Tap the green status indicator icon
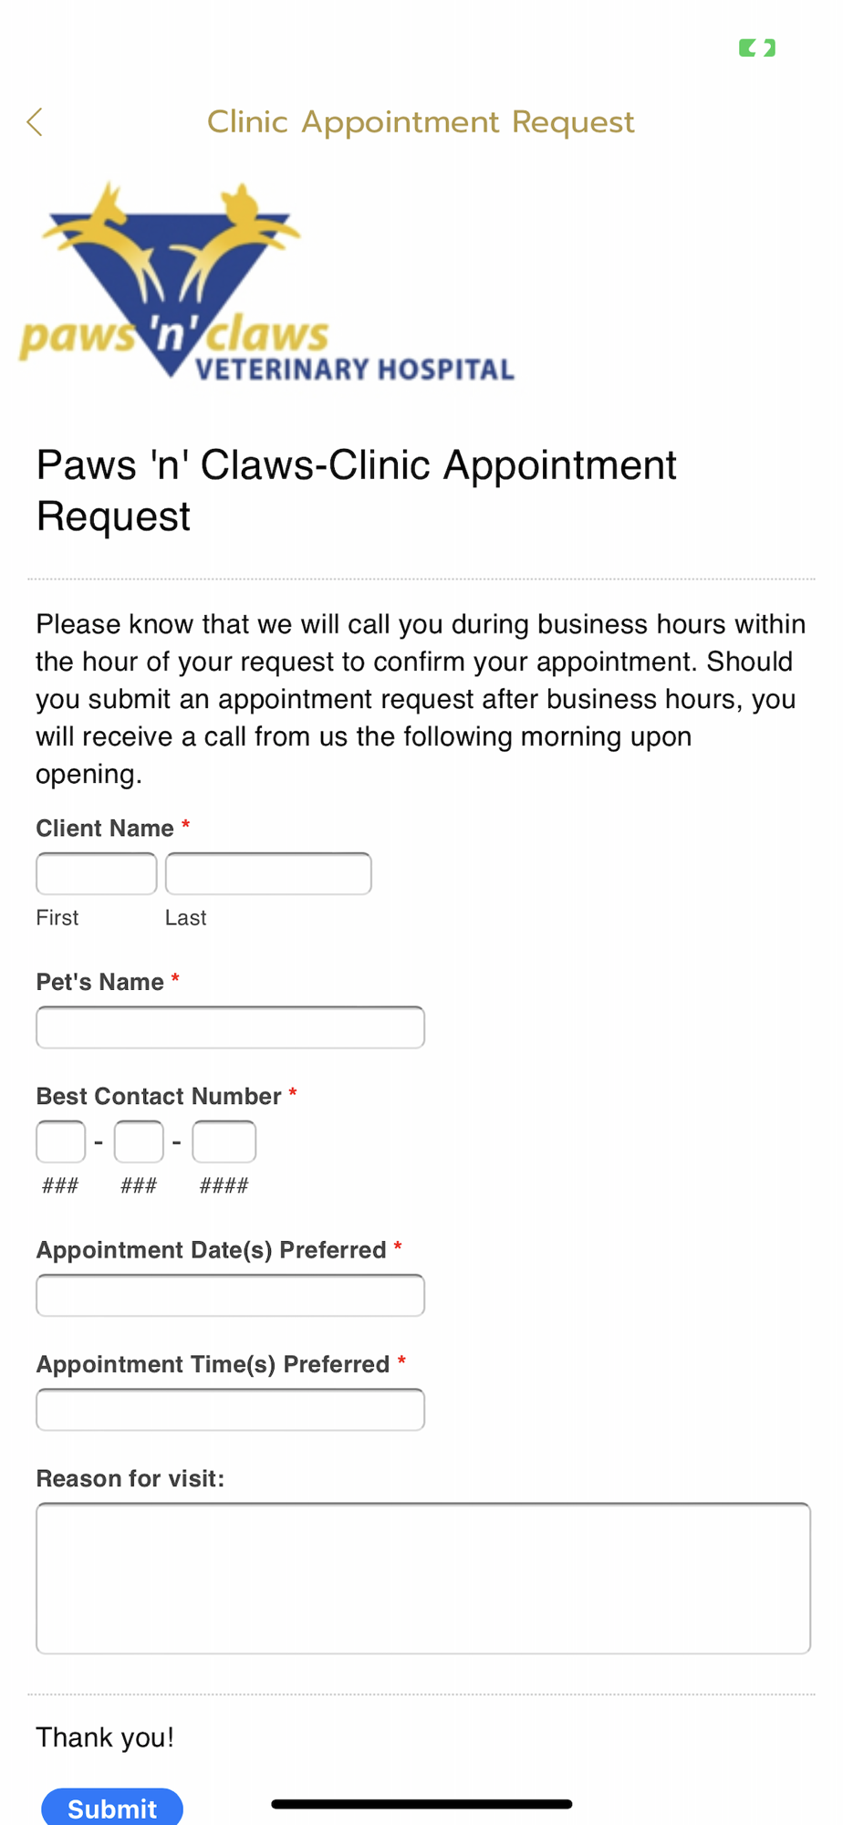Viewport: 843px width, 1825px height. [x=756, y=48]
